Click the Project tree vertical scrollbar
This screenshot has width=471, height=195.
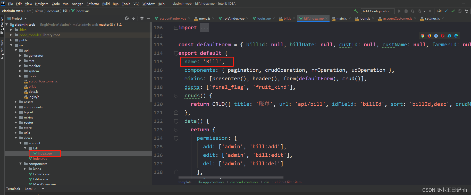coord(151,62)
